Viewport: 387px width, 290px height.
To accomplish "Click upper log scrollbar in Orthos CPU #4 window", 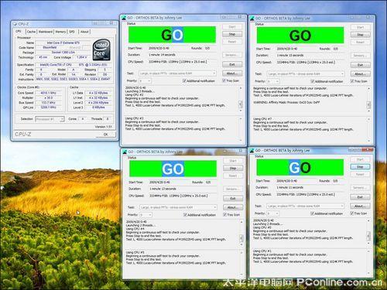I will (x=241, y=234).
